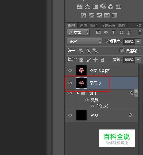Click the 效果 effects label
143x155 pixels.
tap(95, 100)
